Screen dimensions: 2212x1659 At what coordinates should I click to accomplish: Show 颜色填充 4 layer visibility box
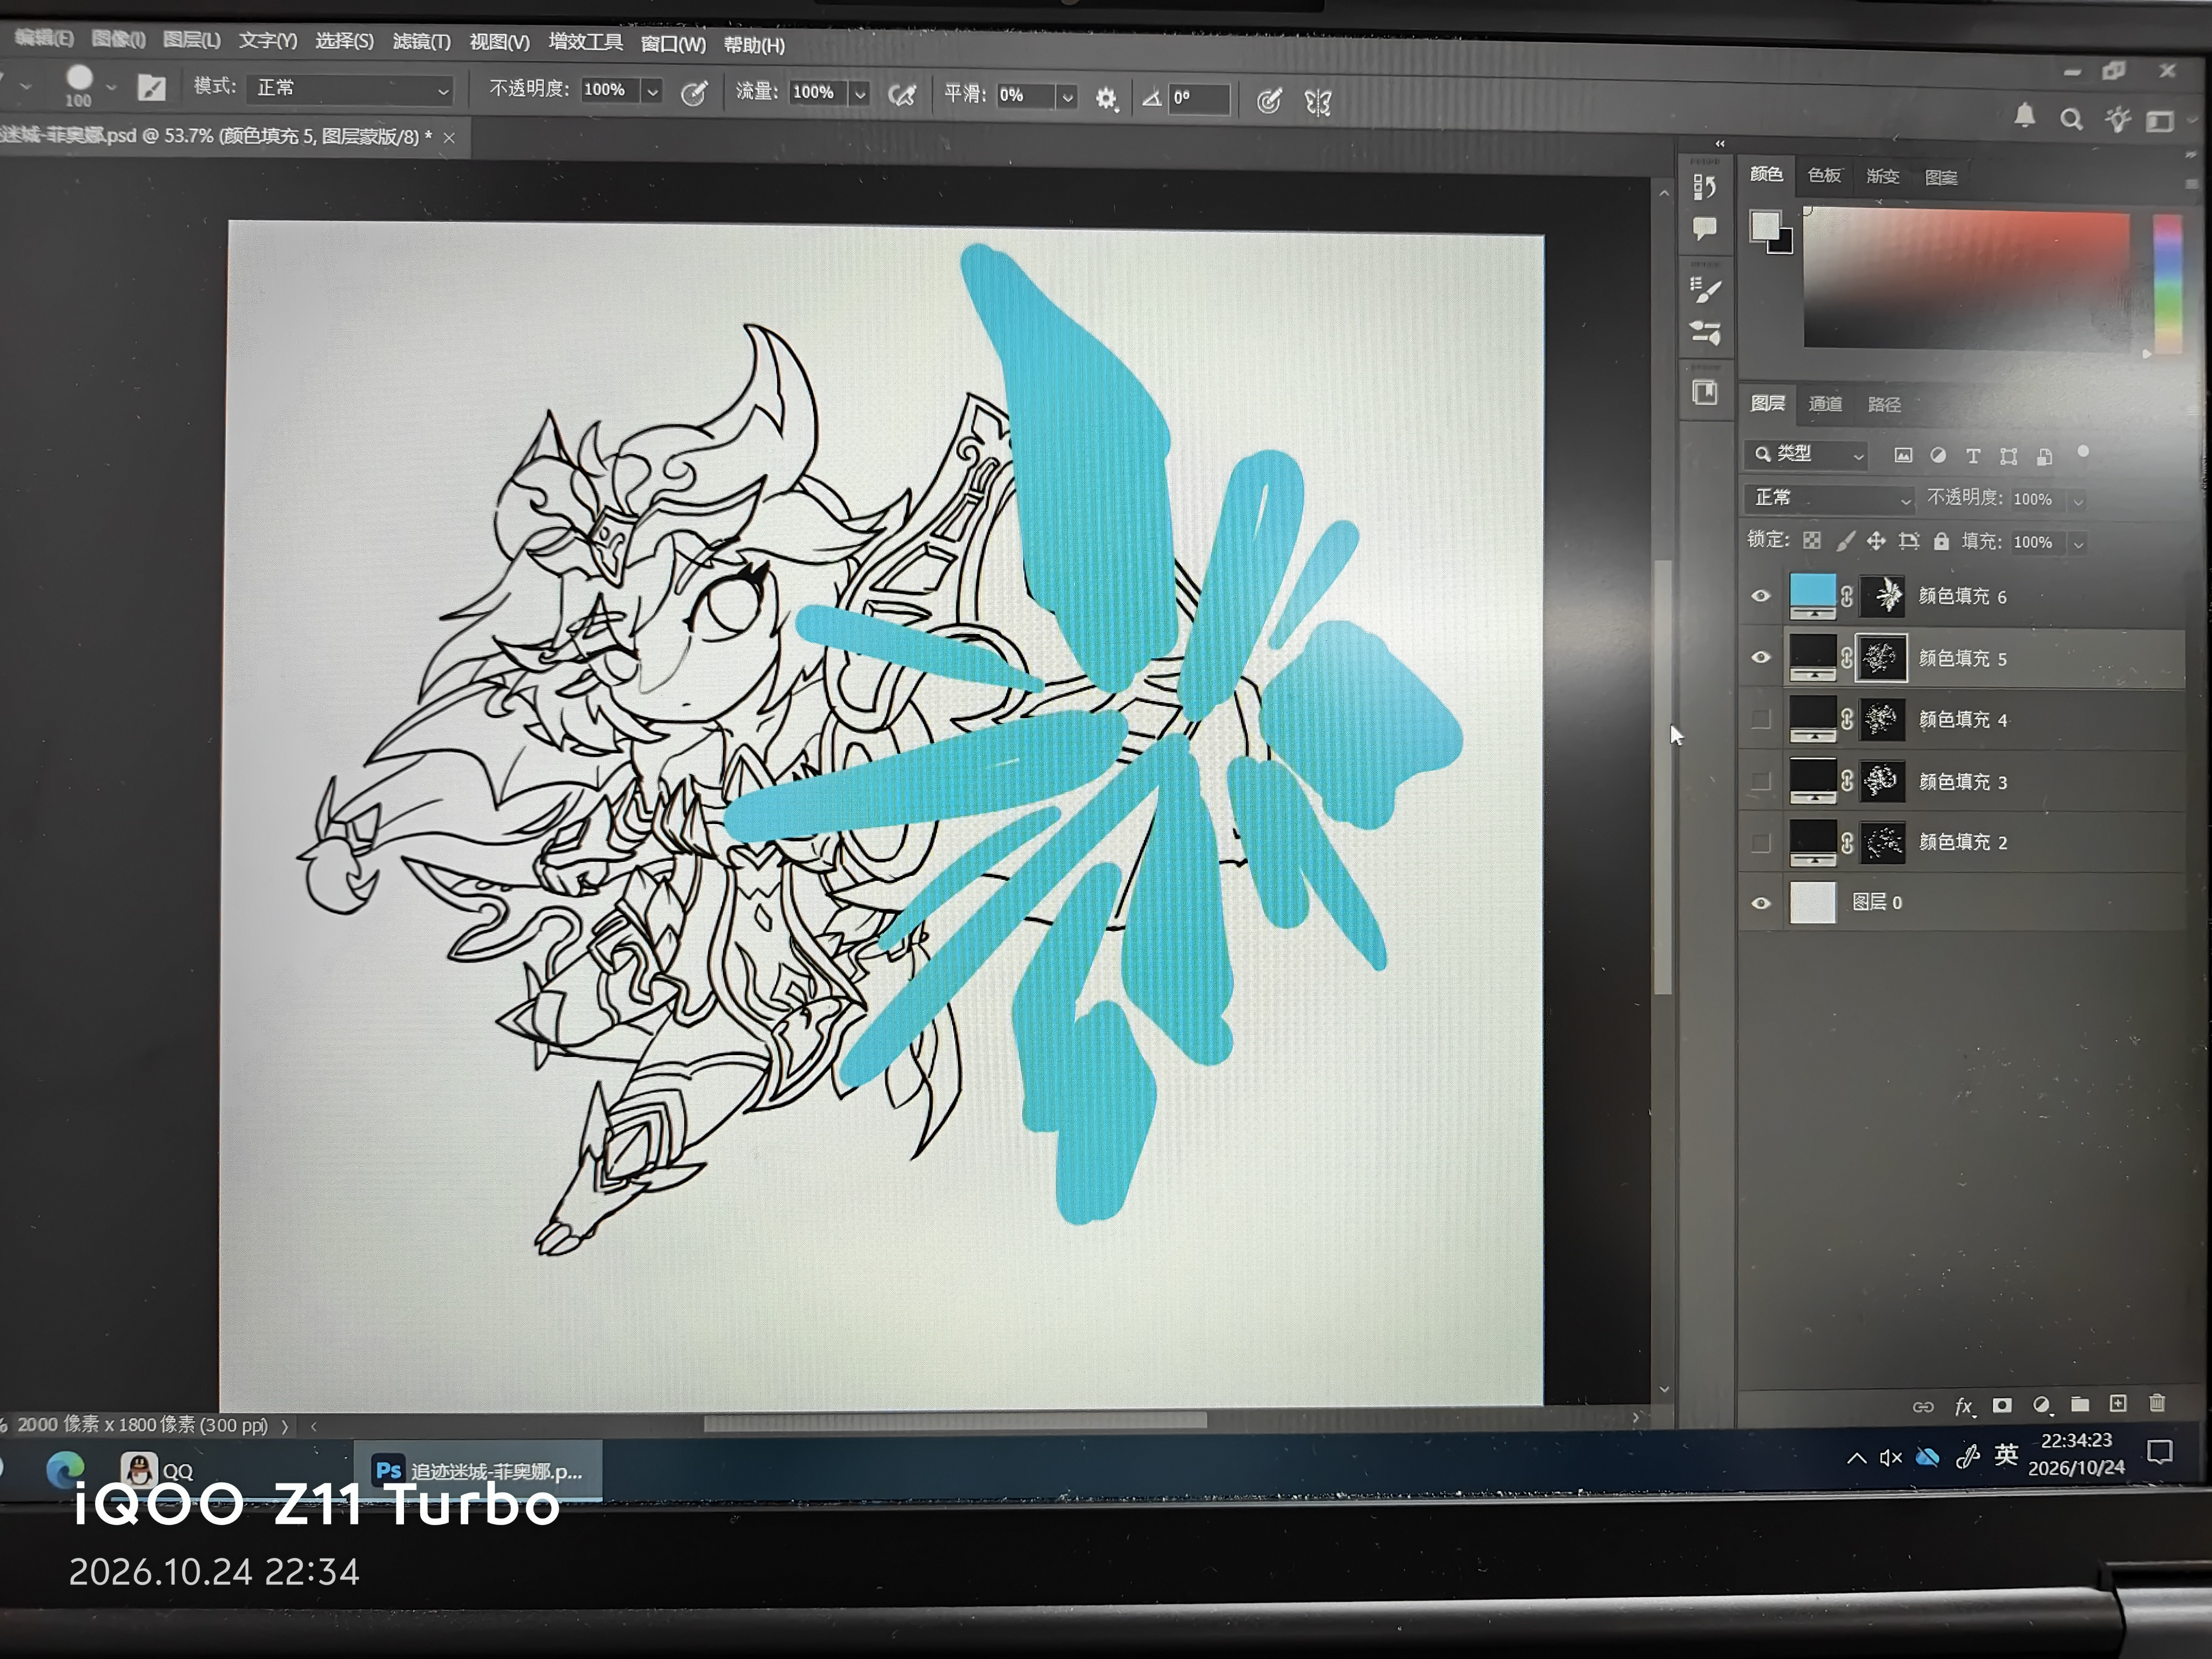[1761, 719]
